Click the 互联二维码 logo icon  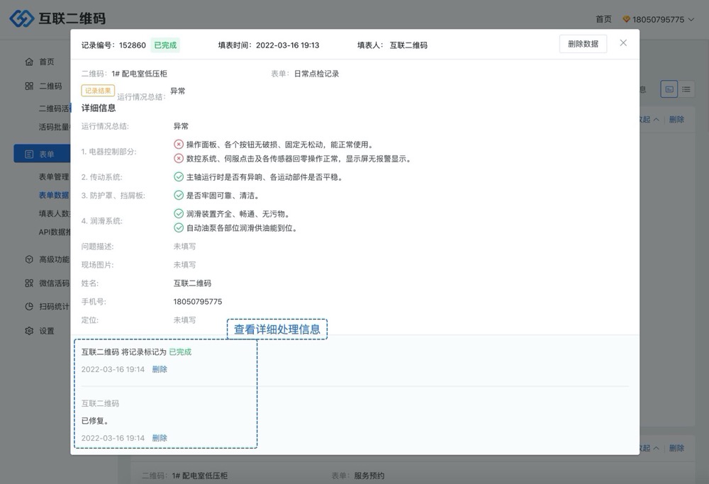[21, 18]
